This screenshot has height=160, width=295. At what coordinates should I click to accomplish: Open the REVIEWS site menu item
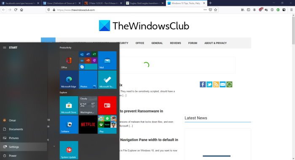pos(175,43)
